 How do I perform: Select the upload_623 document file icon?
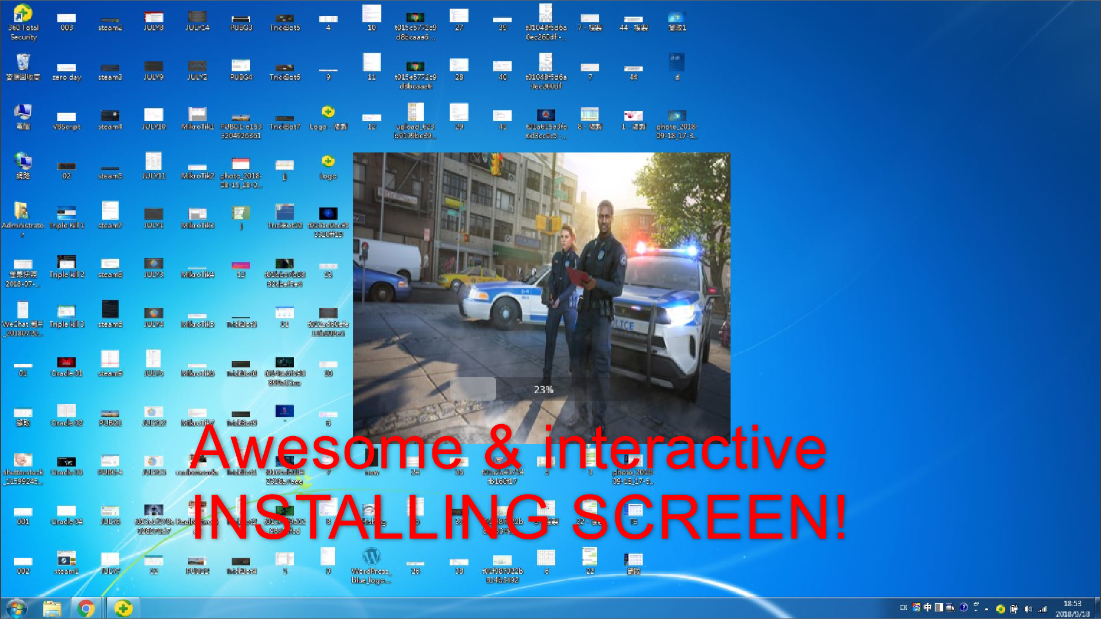[415, 121]
